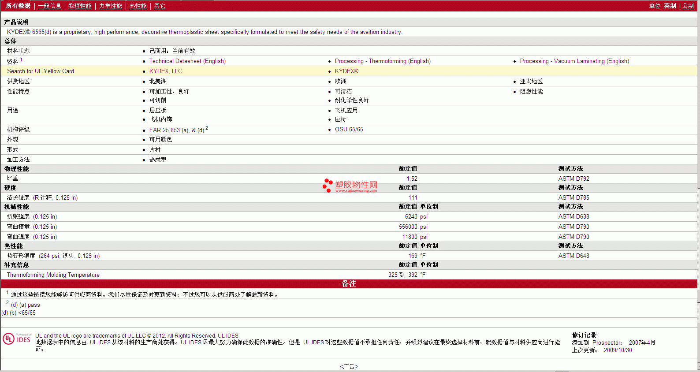The height and width of the screenshot is (372, 700).
Task: Select Rockwell hardness value 111
Action: [413, 198]
